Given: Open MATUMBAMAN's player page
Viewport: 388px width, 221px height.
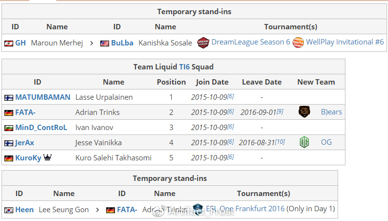Looking at the screenshot, I should [43, 97].
